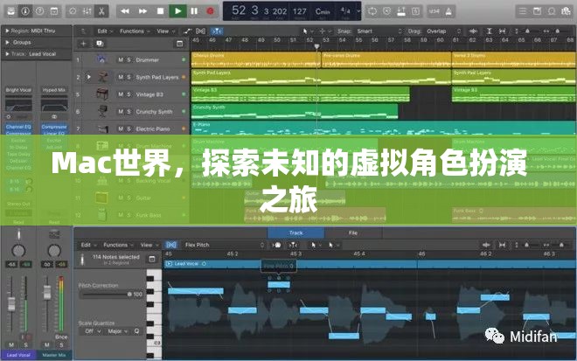Image resolution: width=577 pixels, height=361 pixels.
Task: Open the Drag Overlap pop-up menu
Action: click(x=443, y=31)
